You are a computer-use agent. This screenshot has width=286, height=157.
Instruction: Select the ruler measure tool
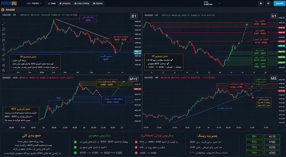(4, 55)
